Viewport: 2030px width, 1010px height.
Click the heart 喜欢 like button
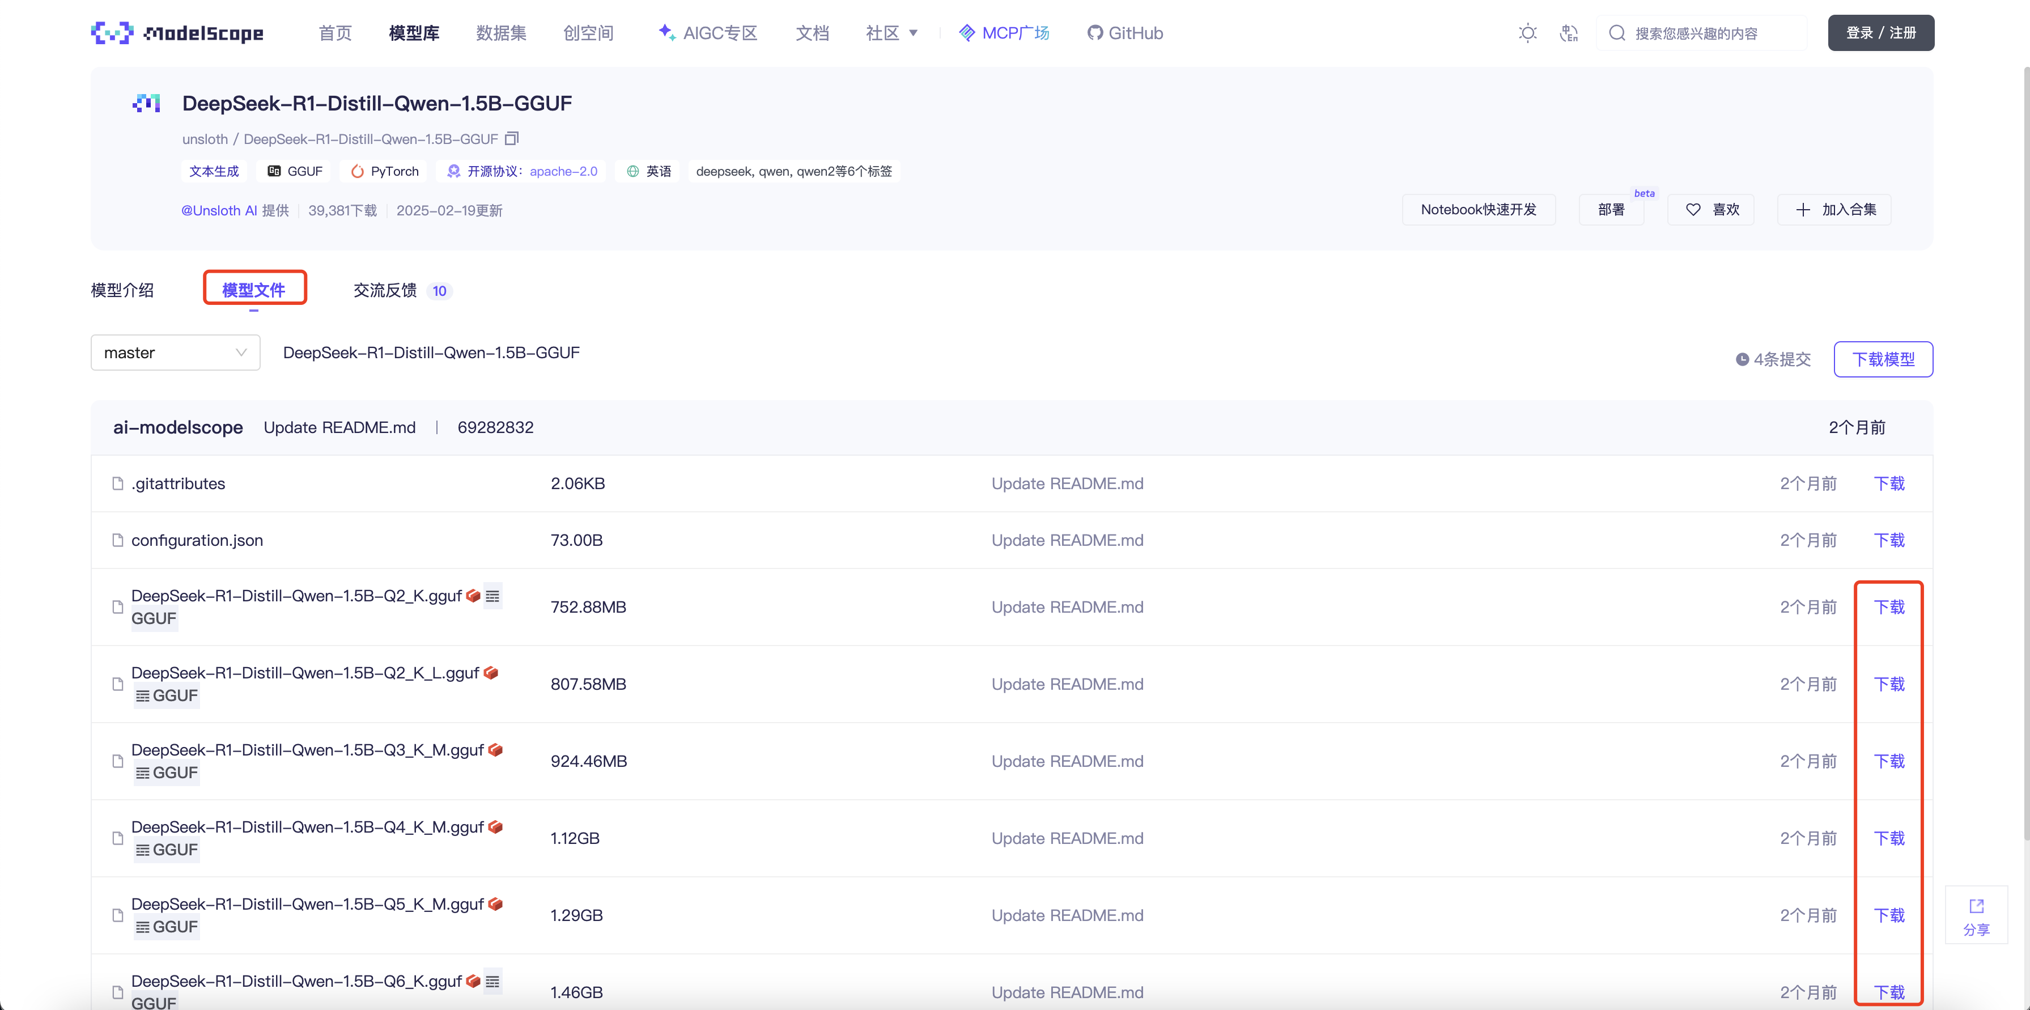pos(1711,210)
